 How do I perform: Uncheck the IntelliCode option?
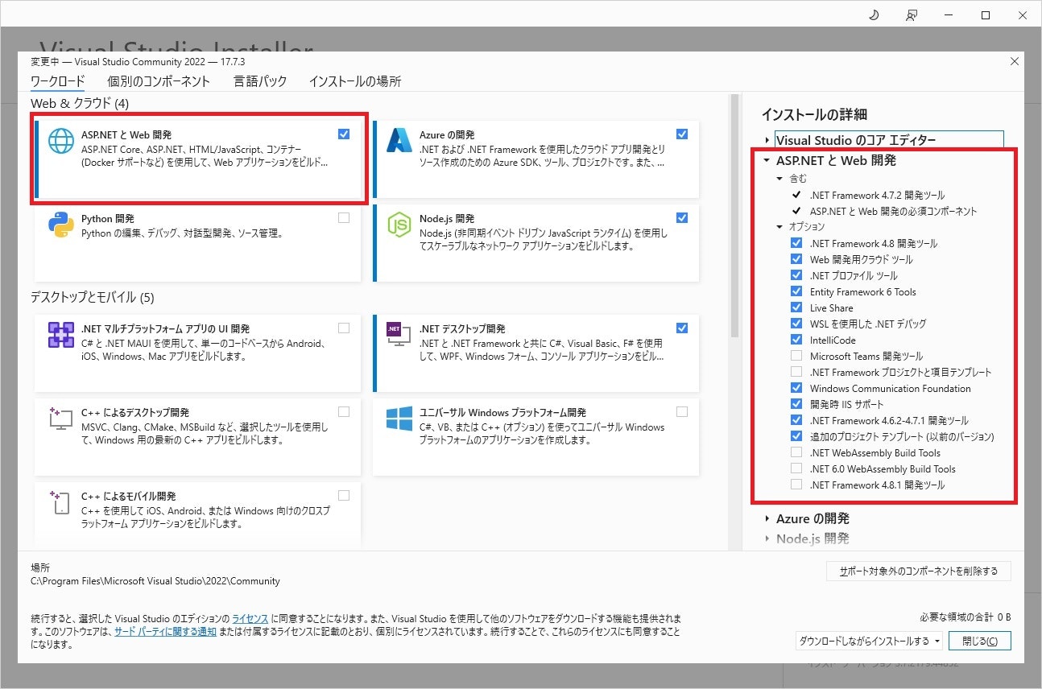796,340
